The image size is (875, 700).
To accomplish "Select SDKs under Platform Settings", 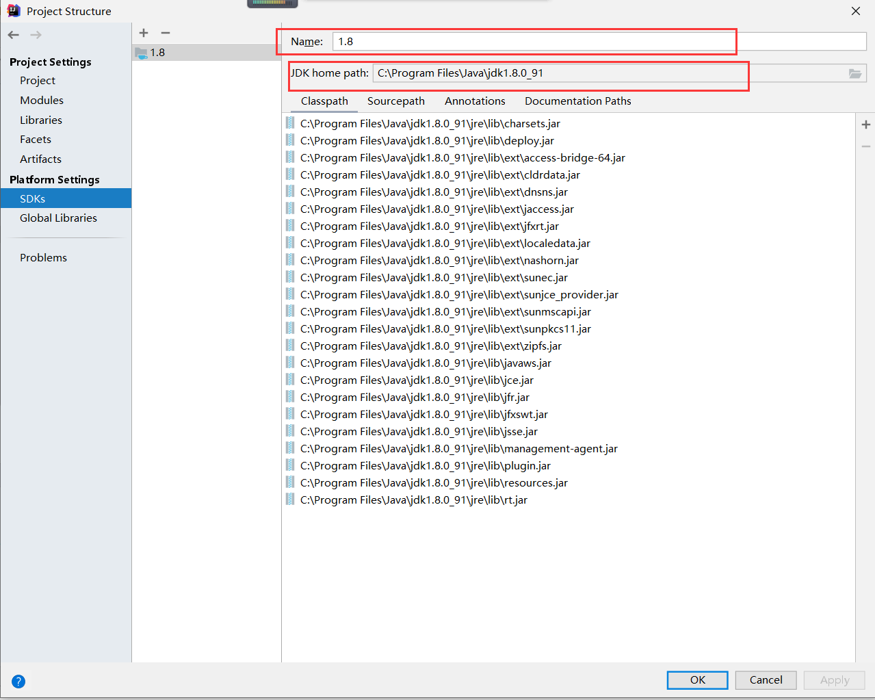I will click(66, 198).
